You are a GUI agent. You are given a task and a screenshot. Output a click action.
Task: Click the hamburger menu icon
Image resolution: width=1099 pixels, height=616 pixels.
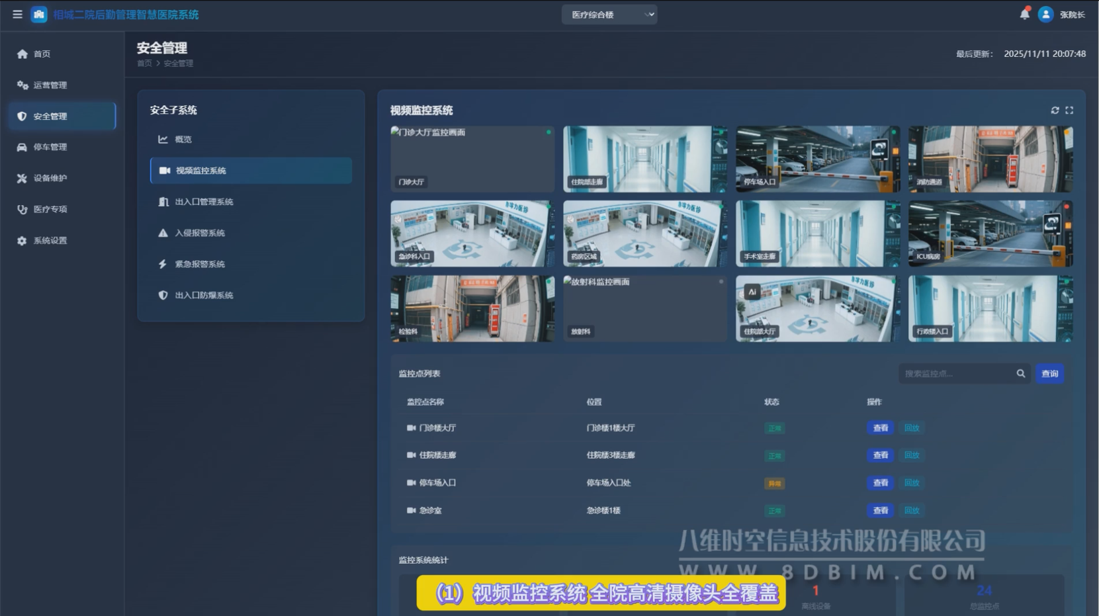[x=17, y=15]
